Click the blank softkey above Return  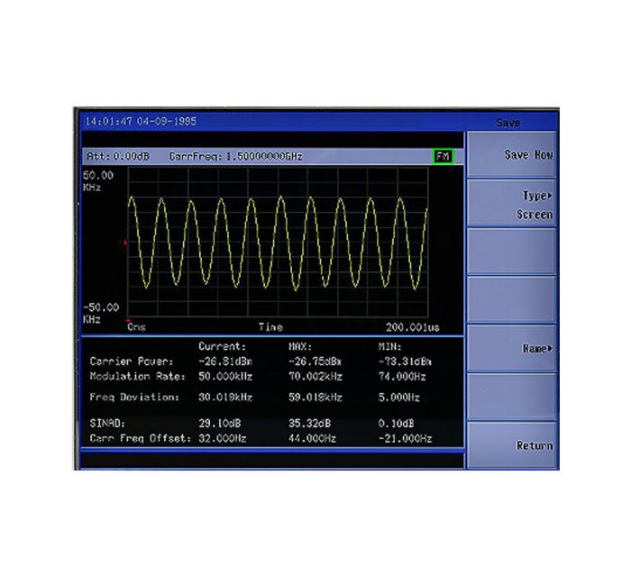point(511,398)
